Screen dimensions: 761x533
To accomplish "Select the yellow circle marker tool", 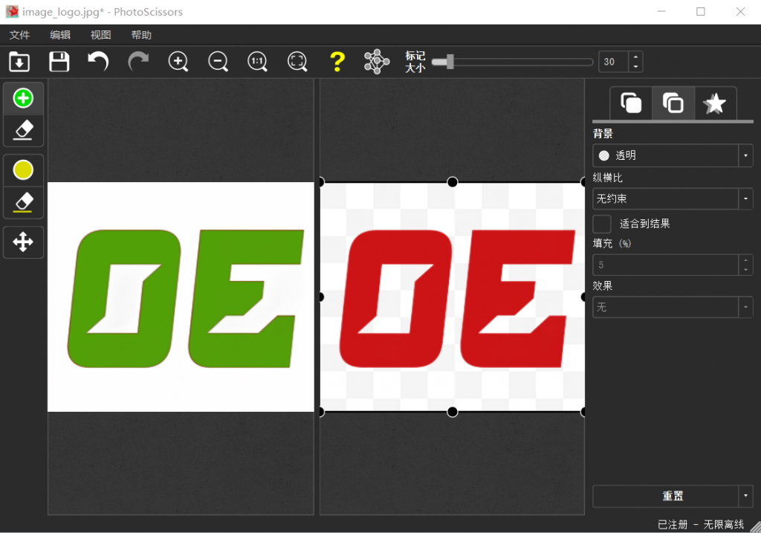I will pos(23,170).
